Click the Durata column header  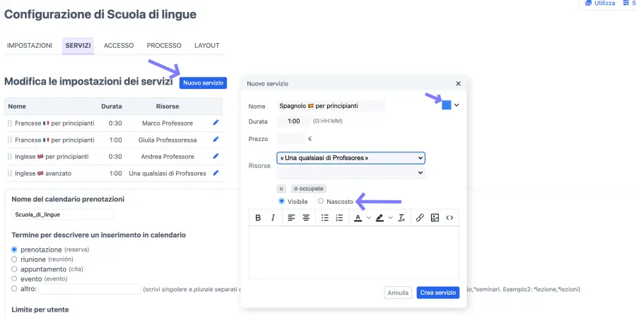(x=112, y=106)
